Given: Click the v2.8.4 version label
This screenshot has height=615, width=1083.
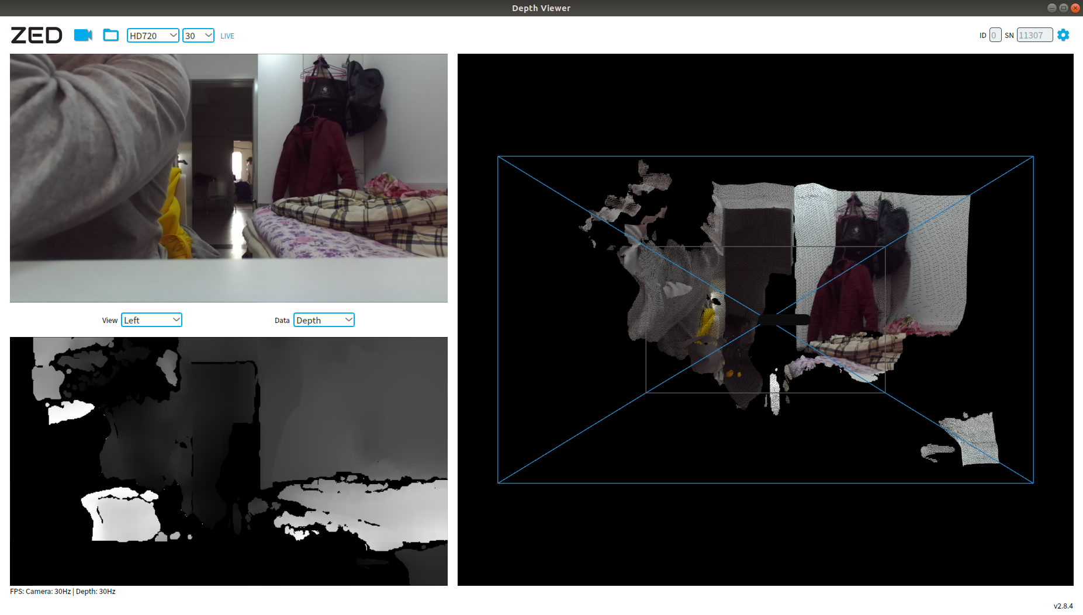Looking at the screenshot, I should pyautogui.click(x=1063, y=605).
